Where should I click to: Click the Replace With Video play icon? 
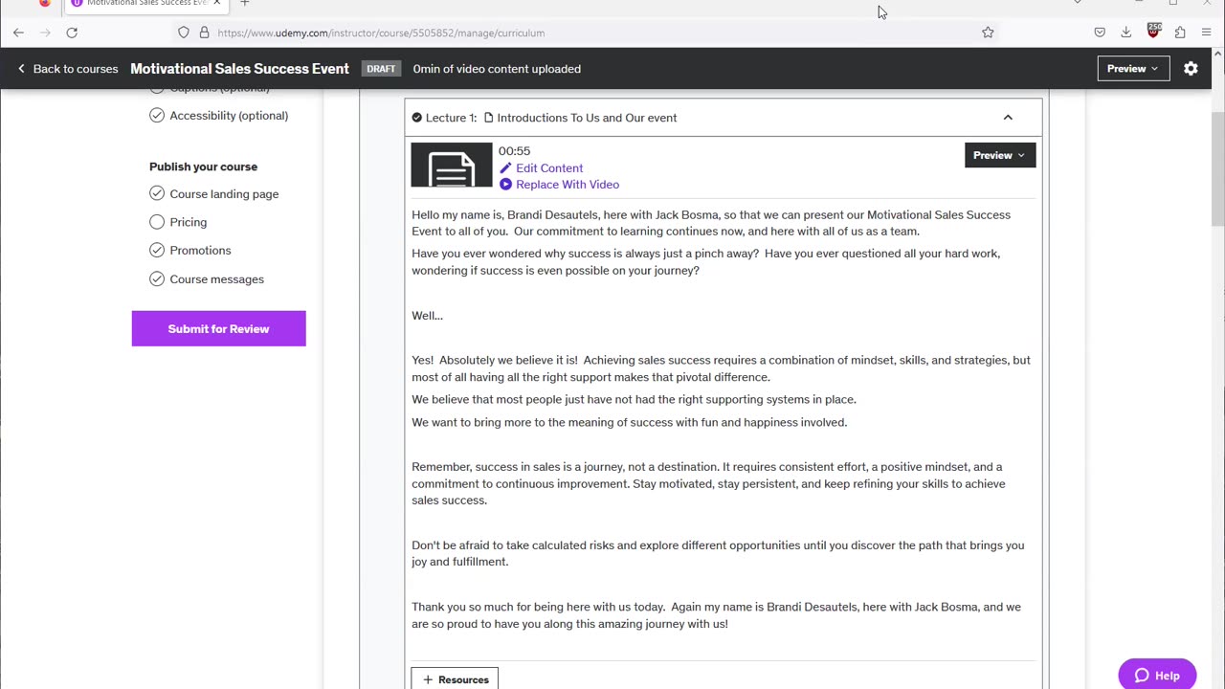[505, 185]
